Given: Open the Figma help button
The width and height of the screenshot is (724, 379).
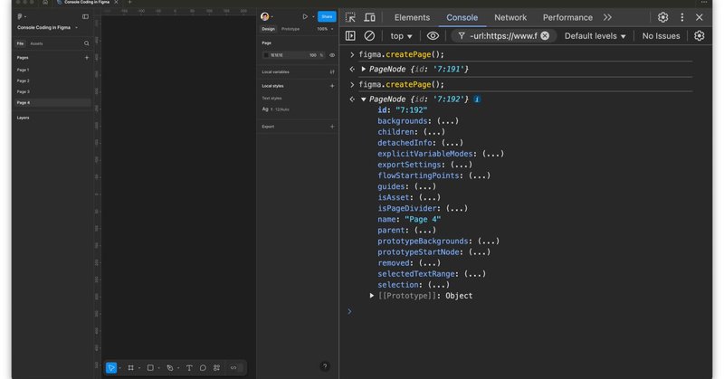Looking at the screenshot, I should coord(325,366).
